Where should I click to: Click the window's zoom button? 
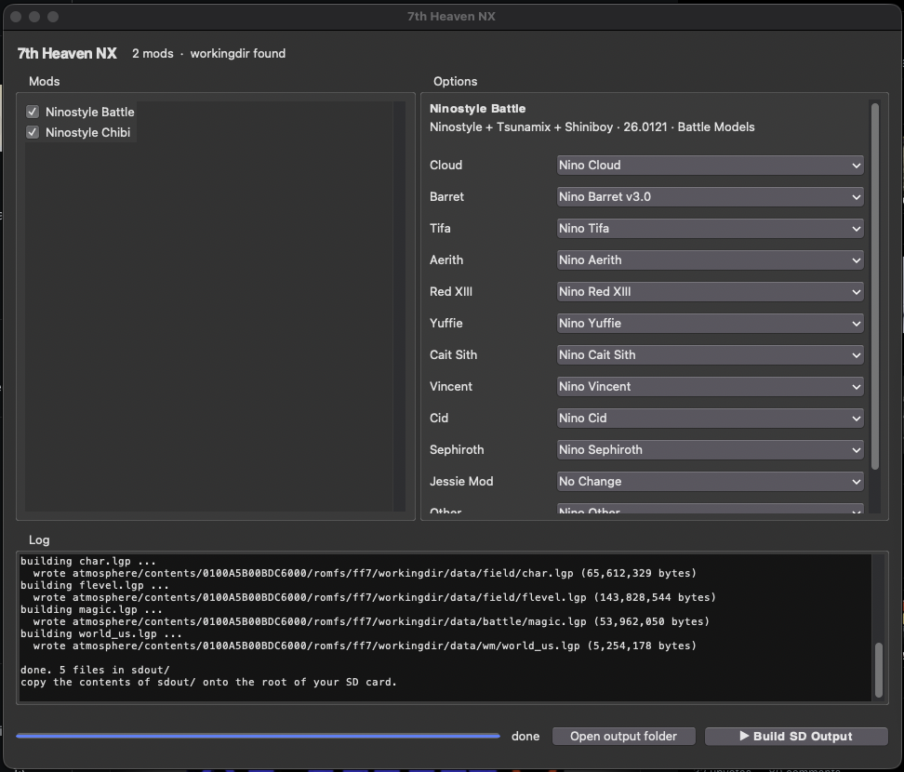pyautogui.click(x=53, y=17)
